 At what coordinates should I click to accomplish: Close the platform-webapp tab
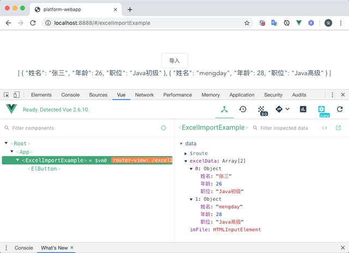[x=115, y=10]
